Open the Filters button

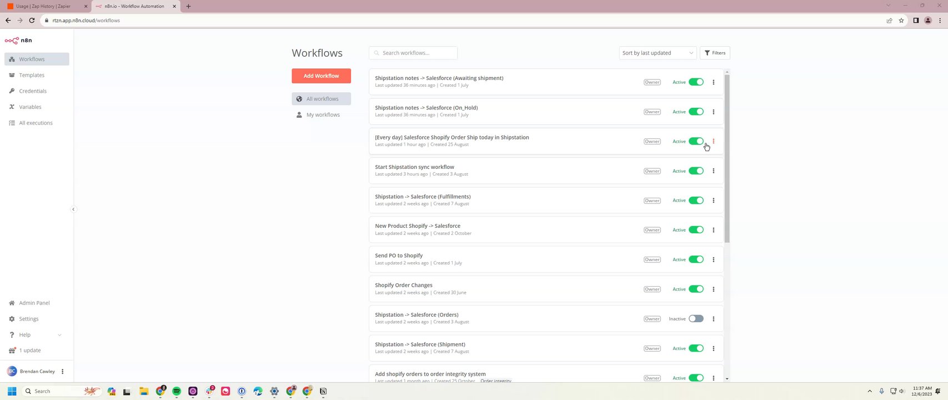click(x=715, y=53)
